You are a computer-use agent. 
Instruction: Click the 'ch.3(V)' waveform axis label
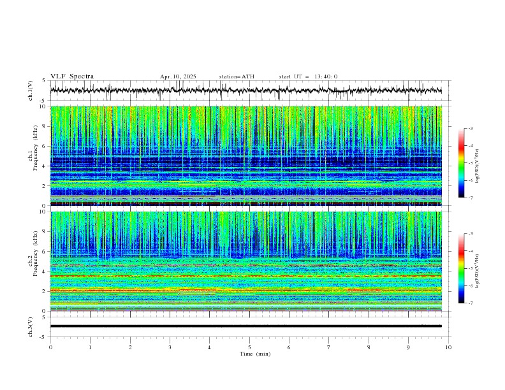pos(31,327)
